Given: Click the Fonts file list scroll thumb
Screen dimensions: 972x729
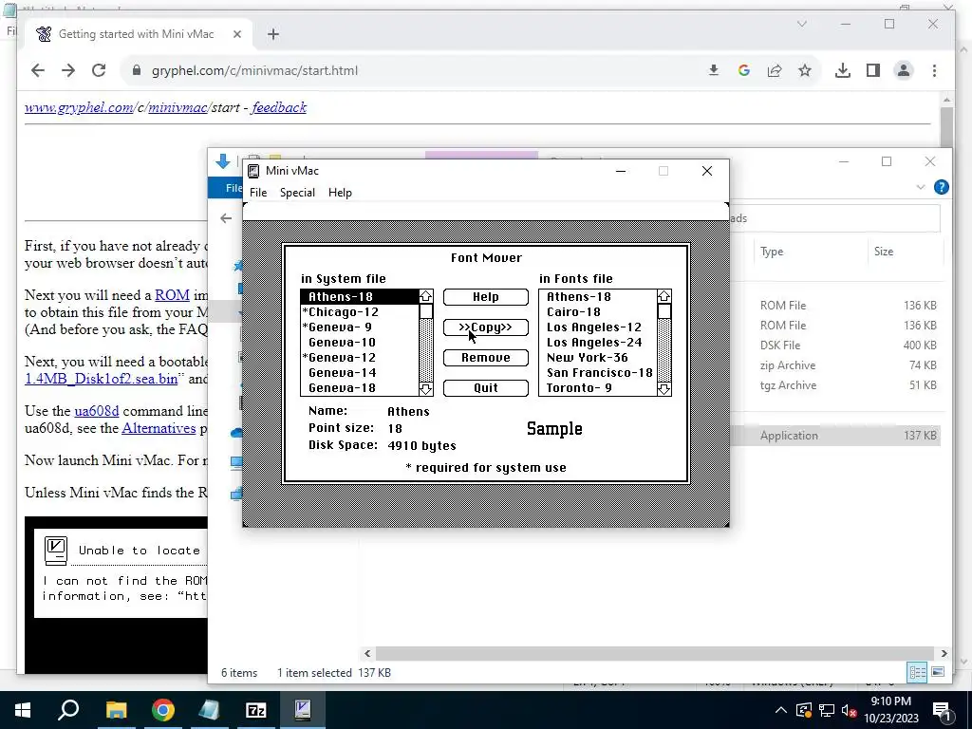Looking at the screenshot, I should point(664,311).
